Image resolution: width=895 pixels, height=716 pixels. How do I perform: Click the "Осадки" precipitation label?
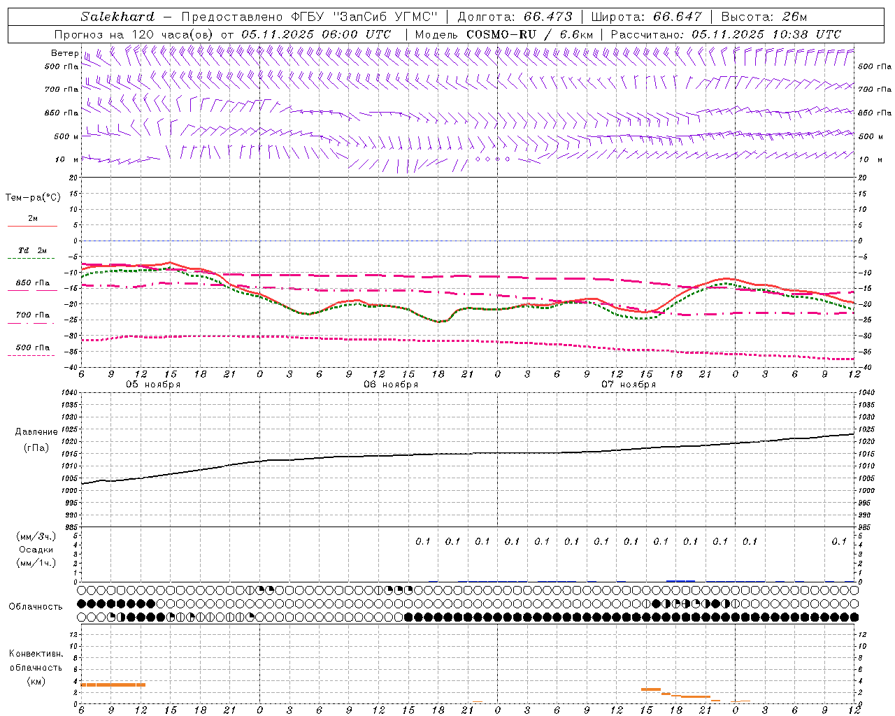click(x=36, y=550)
